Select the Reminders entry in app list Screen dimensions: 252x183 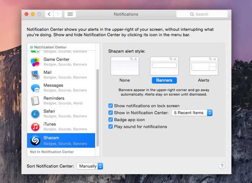[x=61, y=101]
